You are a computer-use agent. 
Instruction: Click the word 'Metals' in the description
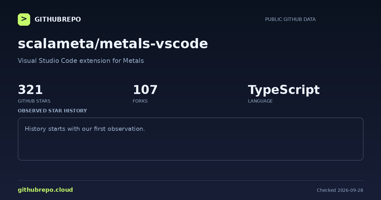click(x=133, y=61)
